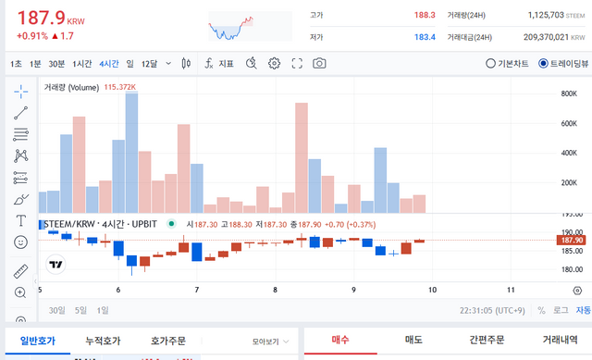Select the 기본차트 radio option
This screenshot has width=592, height=360.
[x=507, y=64]
